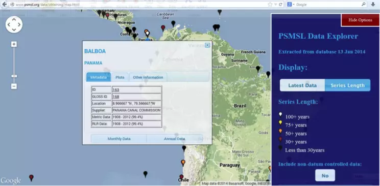Open Annual Data for Balboa
This screenshot has height=186, width=380.
tap(175, 139)
